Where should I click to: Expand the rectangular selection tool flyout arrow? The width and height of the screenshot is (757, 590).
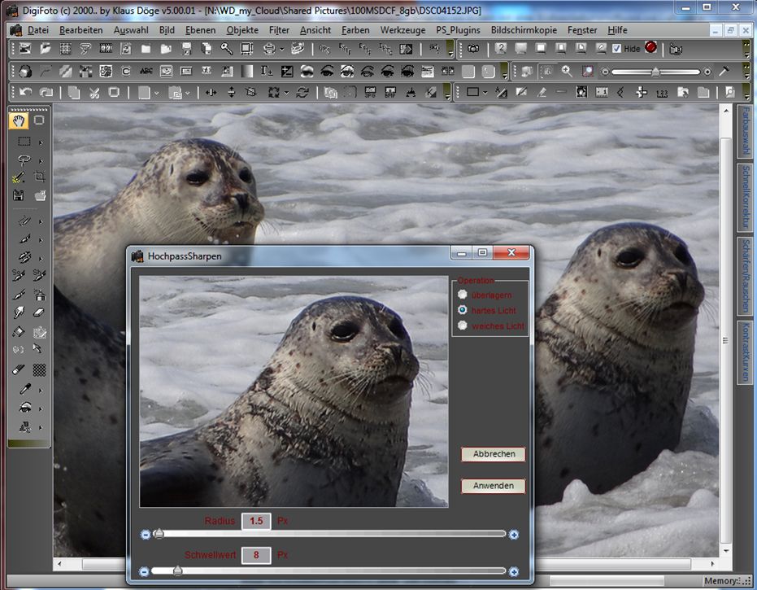[x=41, y=142]
